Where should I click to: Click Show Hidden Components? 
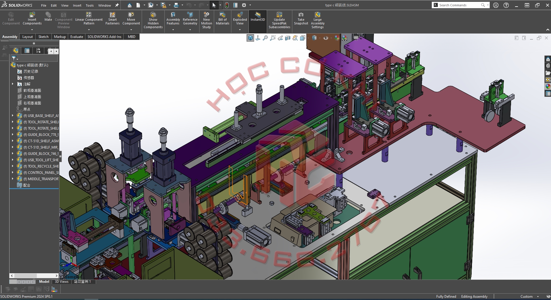[153, 20]
